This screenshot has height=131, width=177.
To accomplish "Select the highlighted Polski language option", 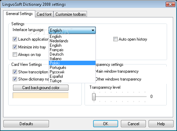I will 72,63.
